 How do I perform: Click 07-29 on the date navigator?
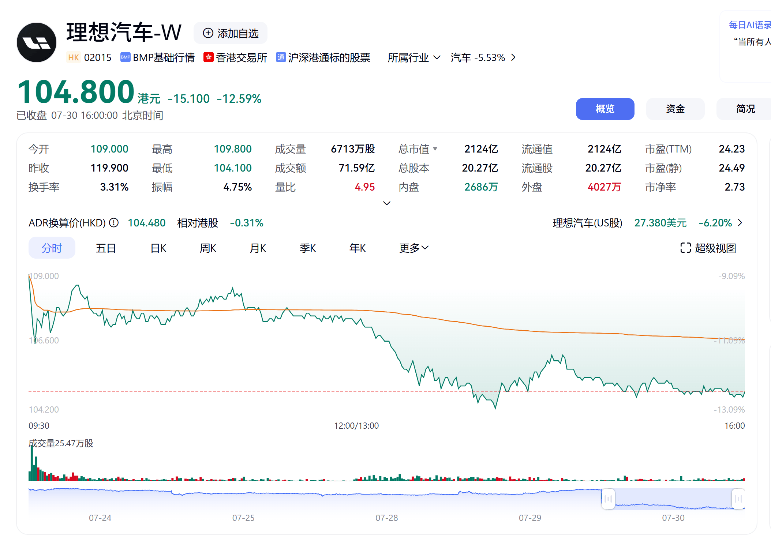tap(530, 518)
